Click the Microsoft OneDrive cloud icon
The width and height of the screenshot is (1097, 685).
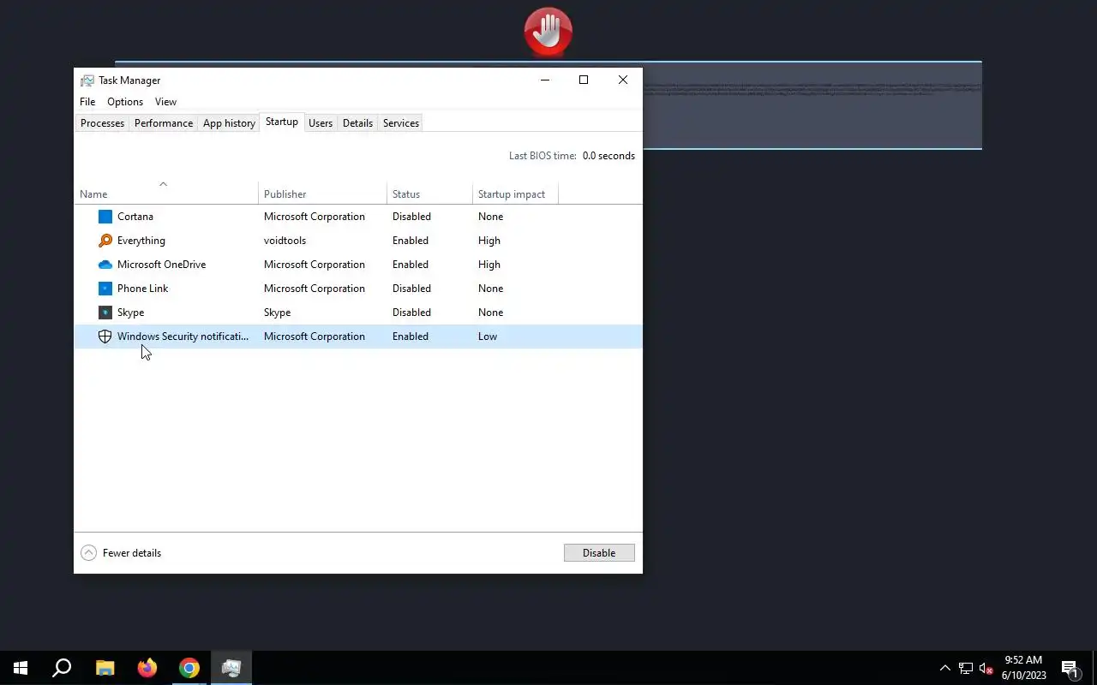coord(105,265)
